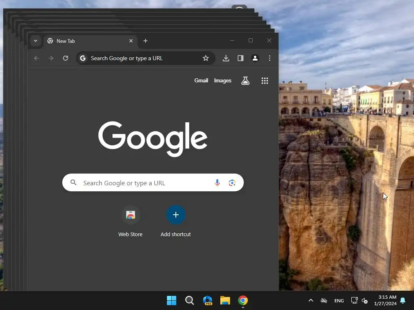Click the Google G icon in address bar
The height and width of the screenshot is (310, 414).
click(x=83, y=58)
